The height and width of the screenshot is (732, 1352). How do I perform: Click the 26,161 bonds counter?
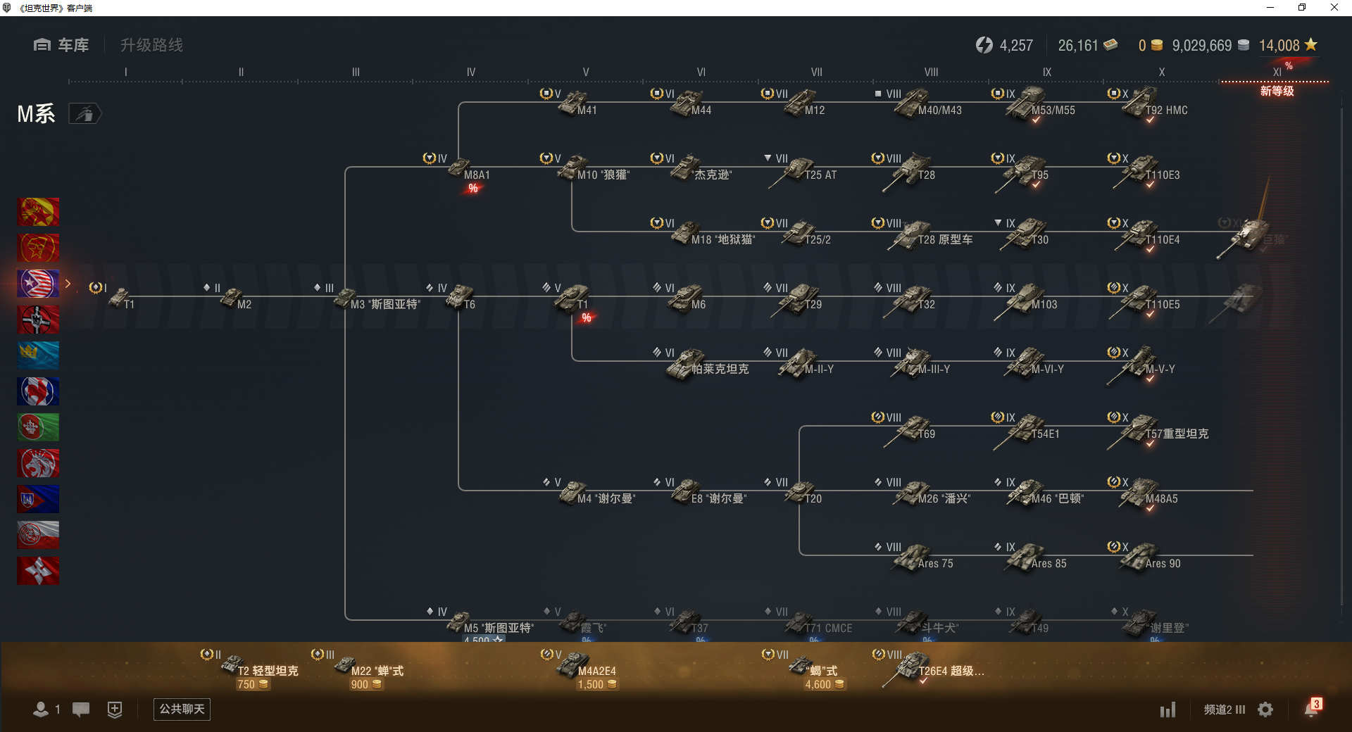pyautogui.click(x=1087, y=45)
